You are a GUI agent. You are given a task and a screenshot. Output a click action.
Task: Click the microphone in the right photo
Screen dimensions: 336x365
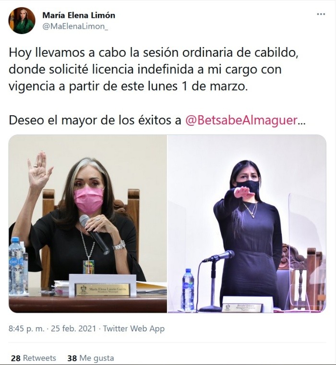click(219, 256)
